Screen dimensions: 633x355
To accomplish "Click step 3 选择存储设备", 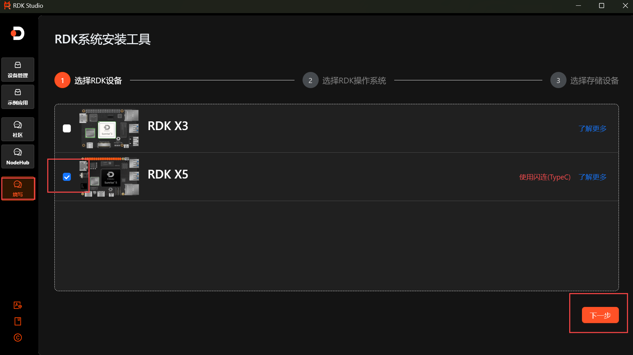I will 558,80.
